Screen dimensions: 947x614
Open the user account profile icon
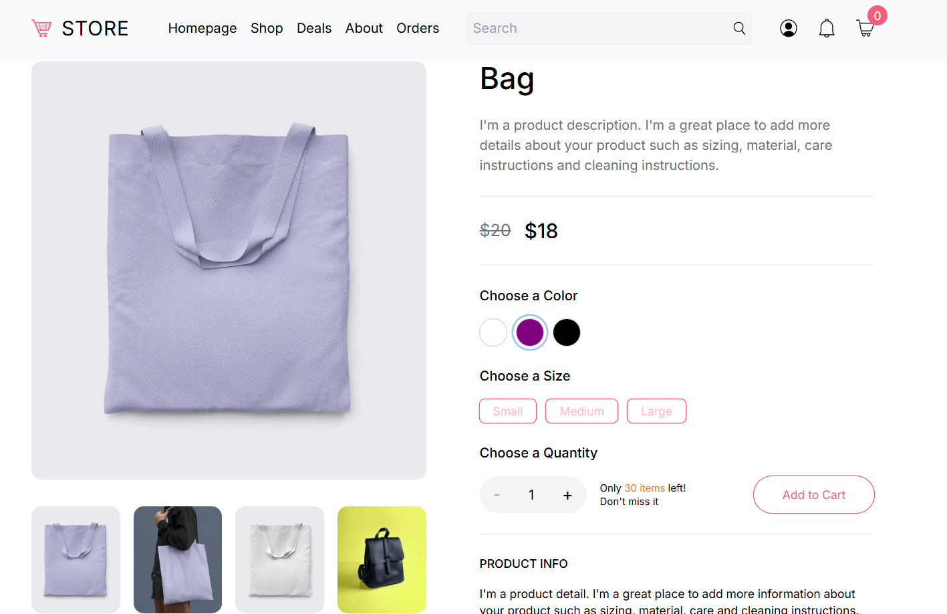[789, 28]
